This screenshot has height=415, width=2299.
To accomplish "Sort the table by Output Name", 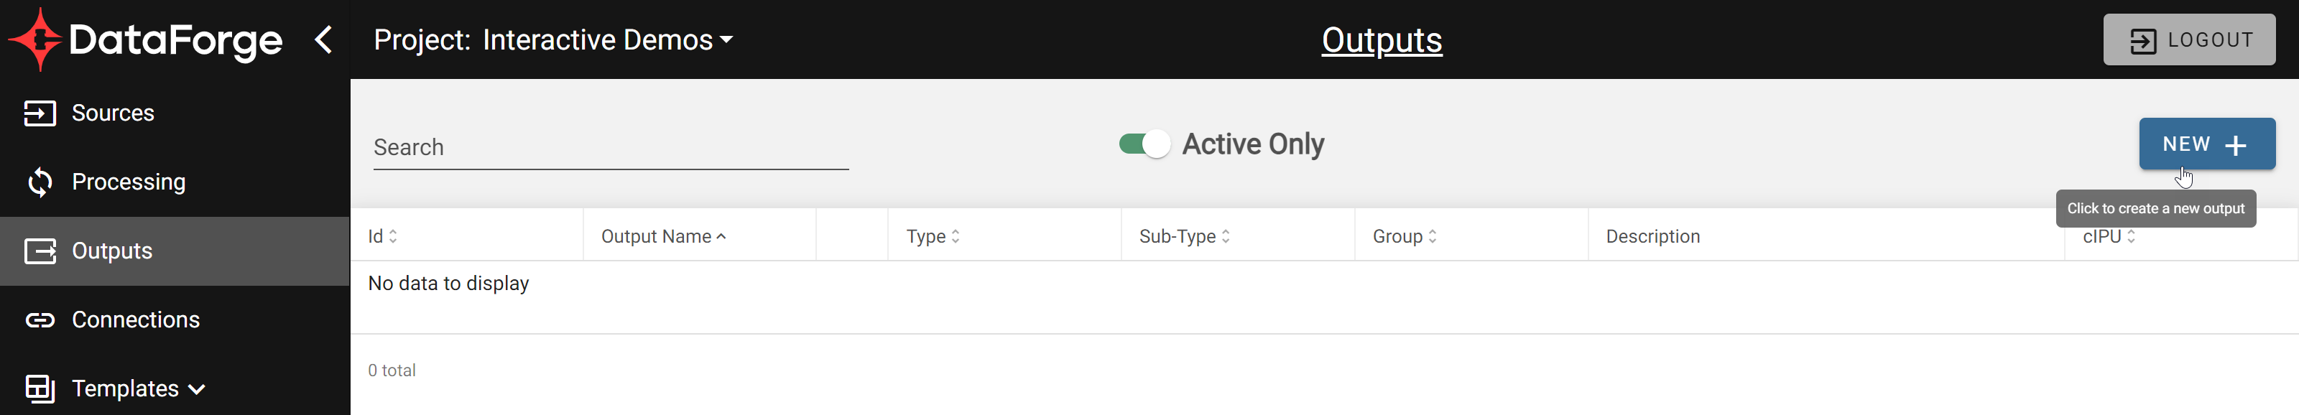I will (663, 236).
